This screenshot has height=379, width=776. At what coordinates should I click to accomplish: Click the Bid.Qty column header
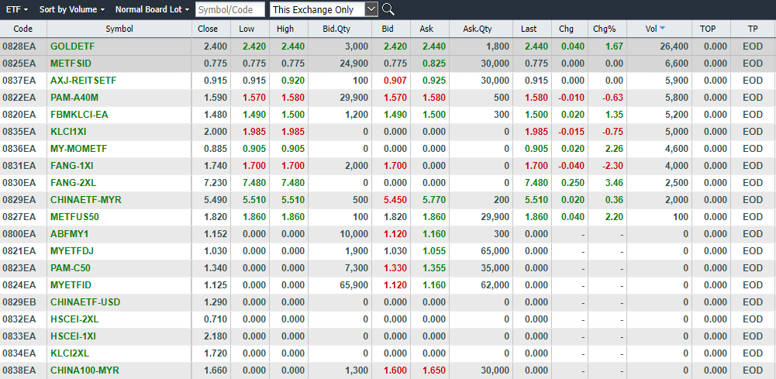336,29
